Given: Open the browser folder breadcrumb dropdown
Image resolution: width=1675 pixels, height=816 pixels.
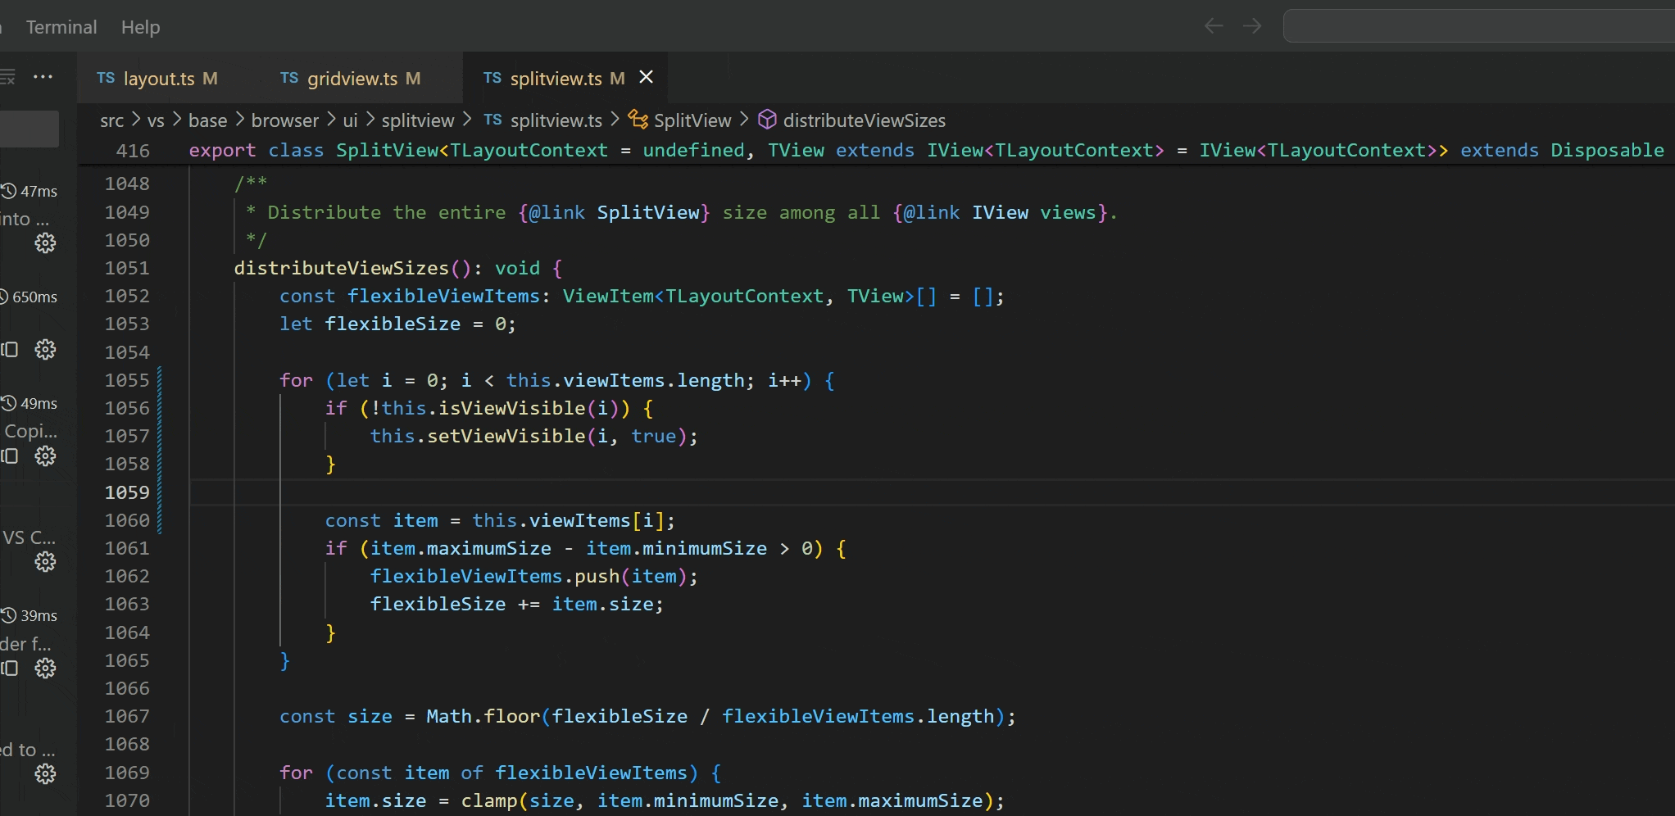Looking at the screenshot, I should coord(284,120).
